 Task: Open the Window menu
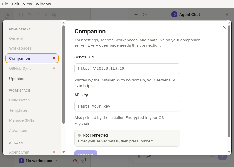pyautogui.click(x=43, y=4)
